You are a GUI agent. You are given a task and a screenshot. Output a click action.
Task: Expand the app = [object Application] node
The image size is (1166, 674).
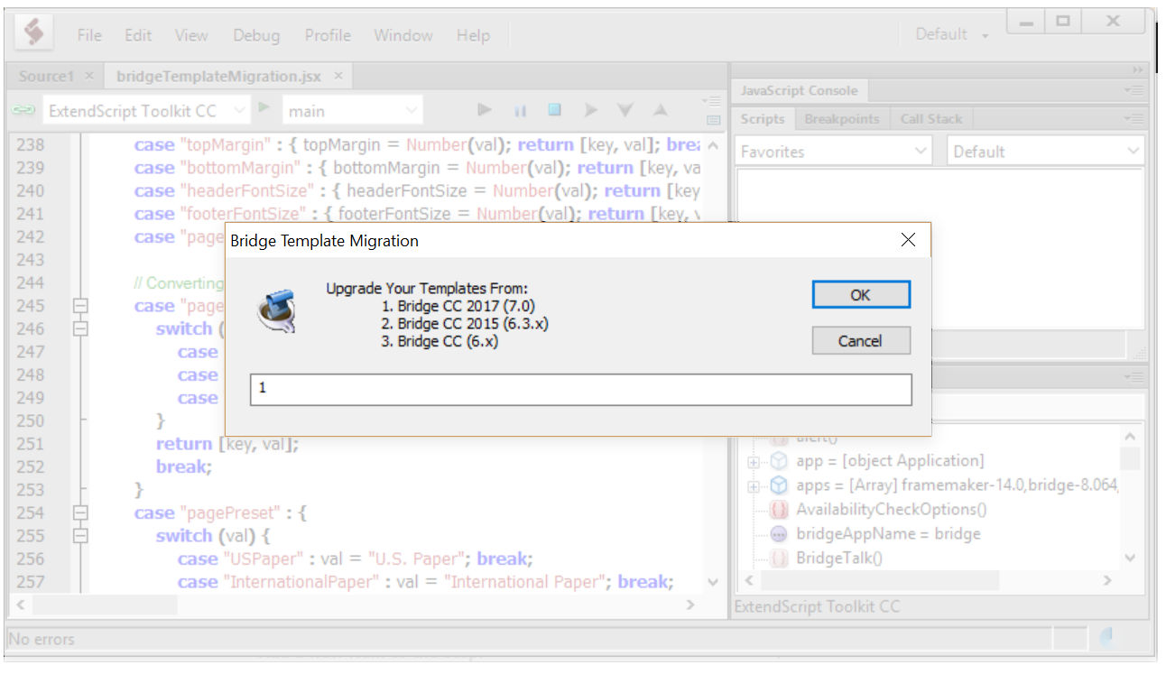point(753,461)
